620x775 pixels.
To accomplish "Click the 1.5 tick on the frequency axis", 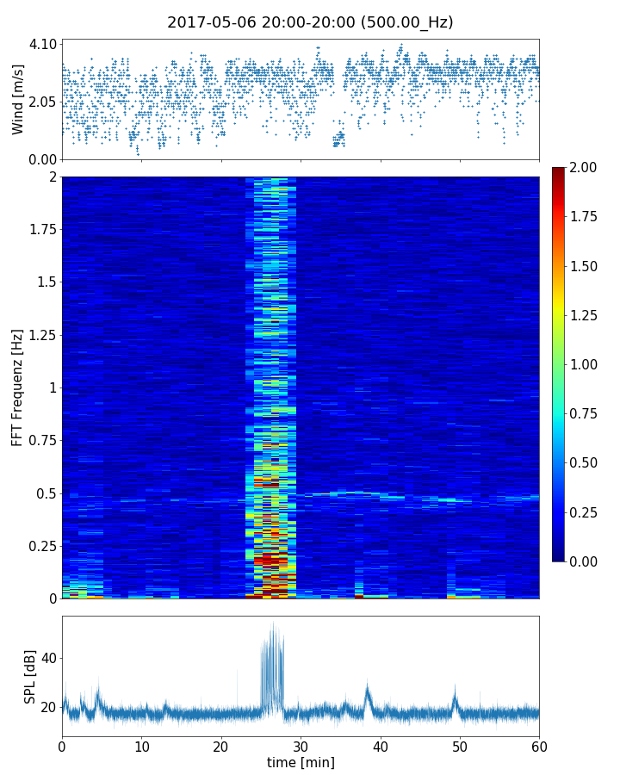I will tap(46, 282).
